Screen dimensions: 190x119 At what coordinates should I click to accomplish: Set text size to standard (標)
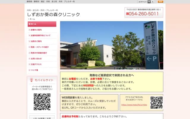click(x=149, y=2)
